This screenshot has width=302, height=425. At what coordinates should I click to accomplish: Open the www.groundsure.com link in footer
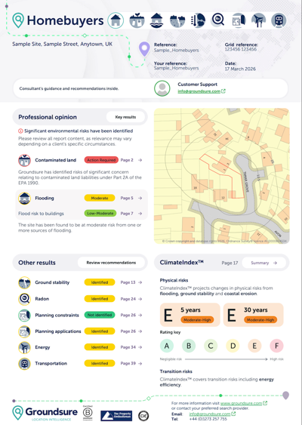click(x=242, y=403)
